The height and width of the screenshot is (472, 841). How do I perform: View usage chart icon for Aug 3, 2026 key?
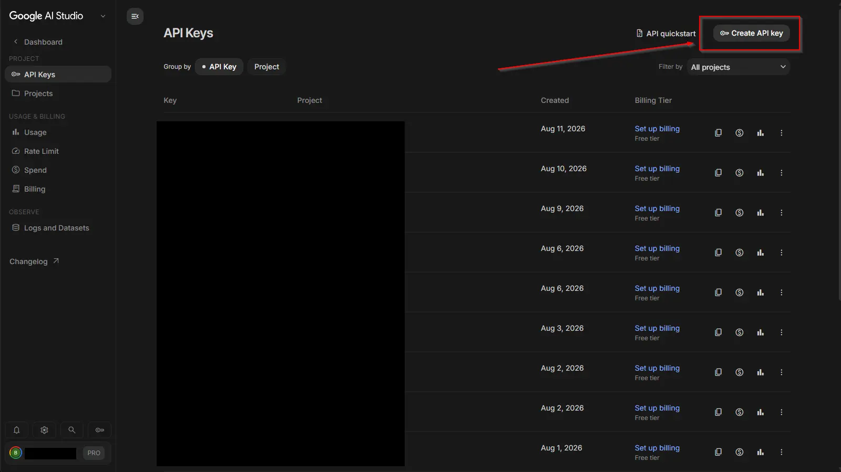coord(760,332)
